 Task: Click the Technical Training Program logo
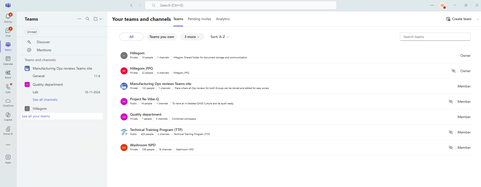124,132
